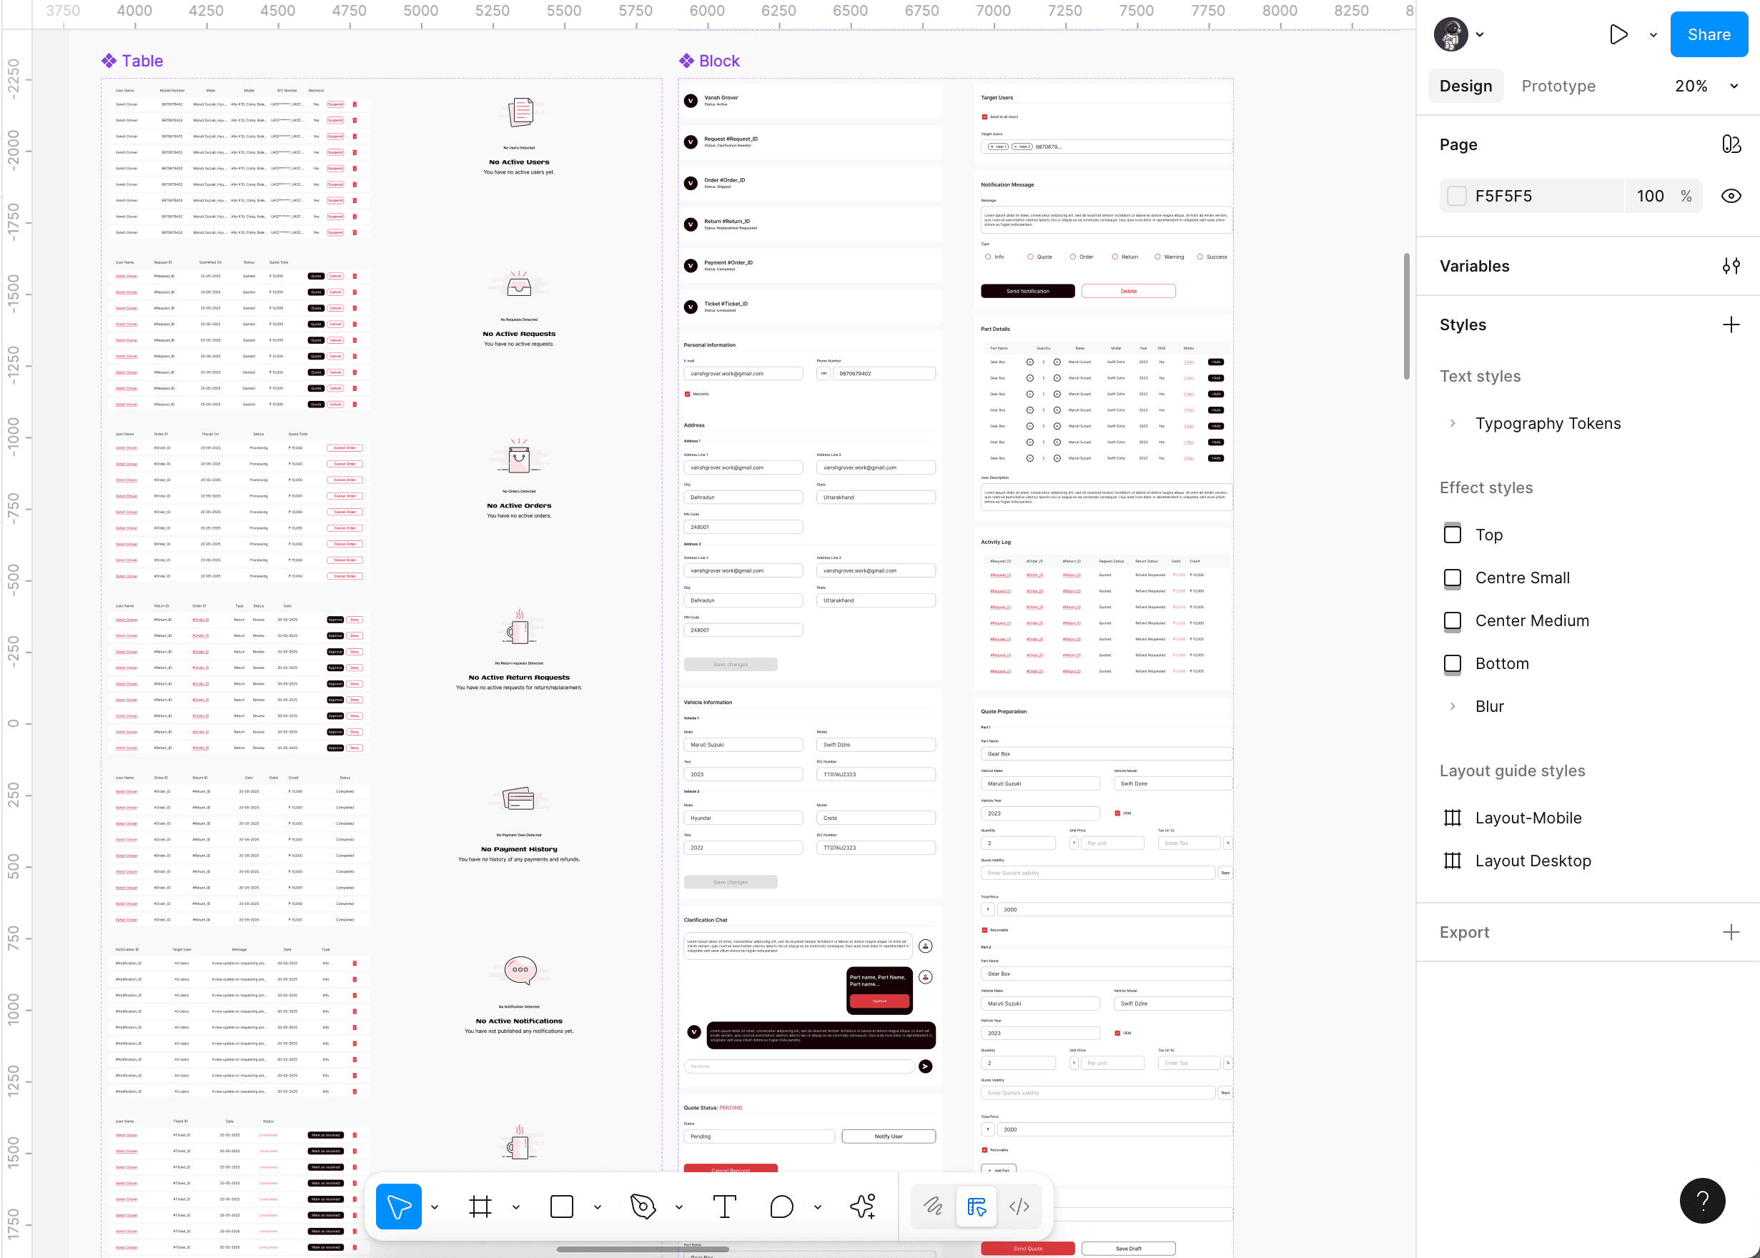The image size is (1760, 1258).
Task: Select the Comment tool
Action: coord(781,1206)
